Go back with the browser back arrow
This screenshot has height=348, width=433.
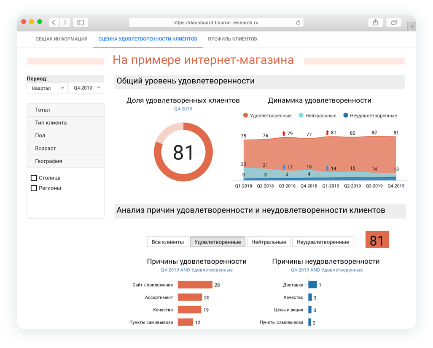(54, 22)
